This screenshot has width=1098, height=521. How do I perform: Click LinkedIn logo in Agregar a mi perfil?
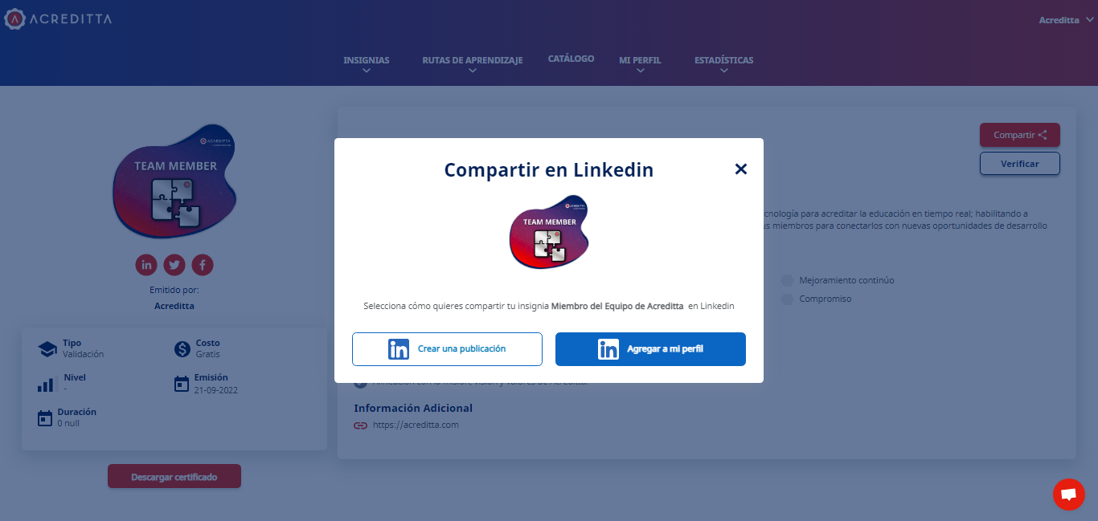[x=608, y=349]
